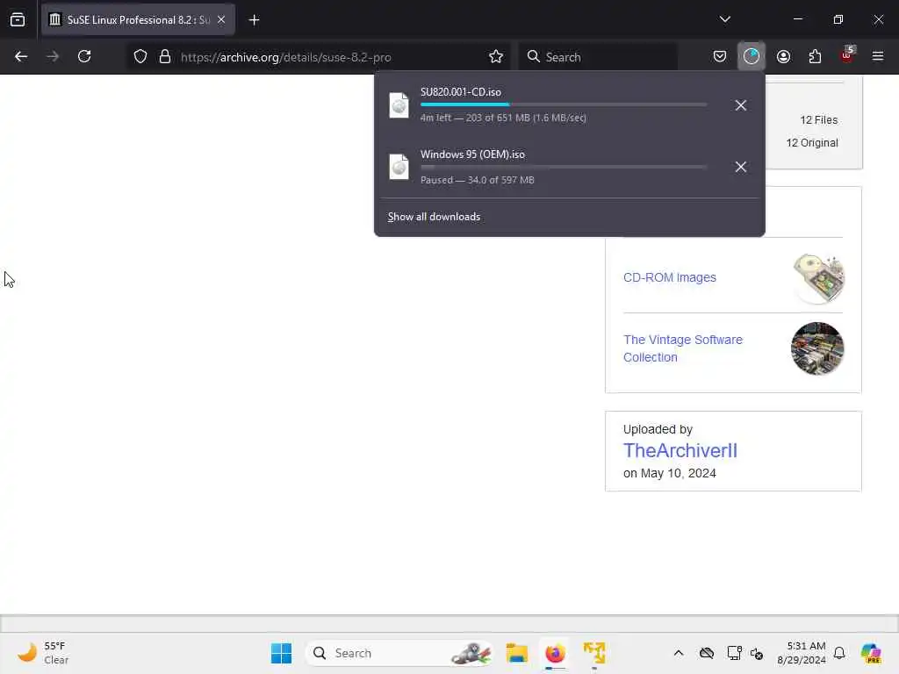Toggle the Downloads toolbar button

752,56
